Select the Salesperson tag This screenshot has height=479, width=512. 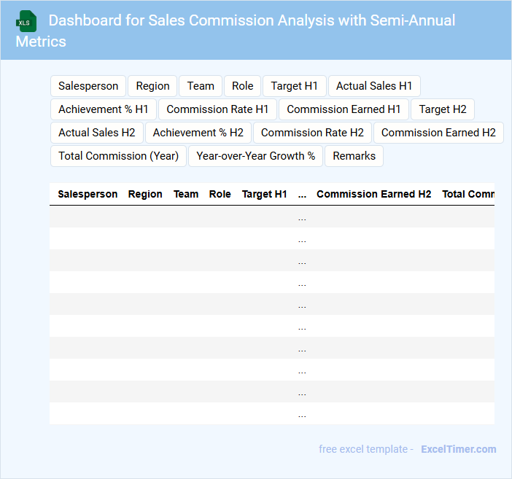pos(88,86)
